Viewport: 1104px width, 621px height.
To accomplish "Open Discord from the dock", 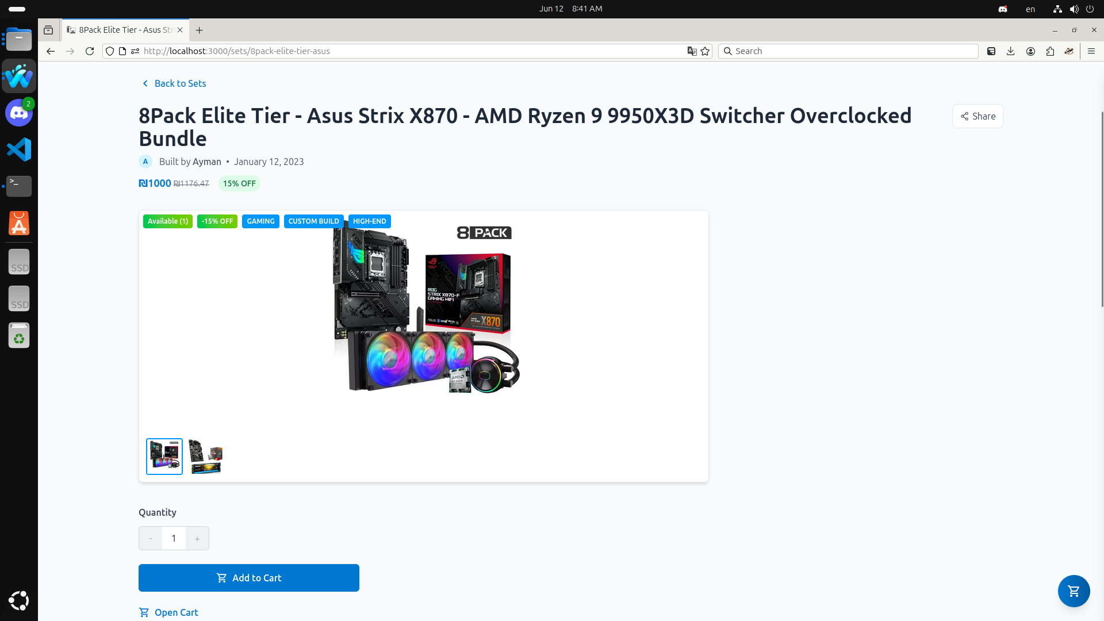I will [19, 113].
